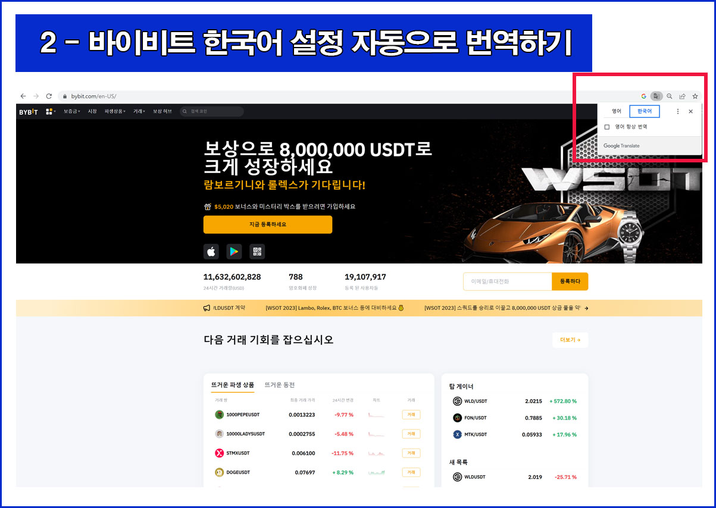Open the QR code download icon
The height and width of the screenshot is (508, 716).
(257, 252)
